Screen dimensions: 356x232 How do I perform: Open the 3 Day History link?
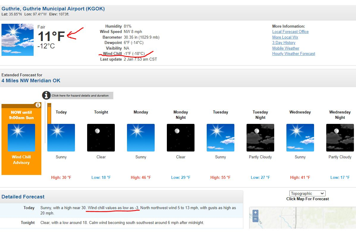(x=284, y=43)
